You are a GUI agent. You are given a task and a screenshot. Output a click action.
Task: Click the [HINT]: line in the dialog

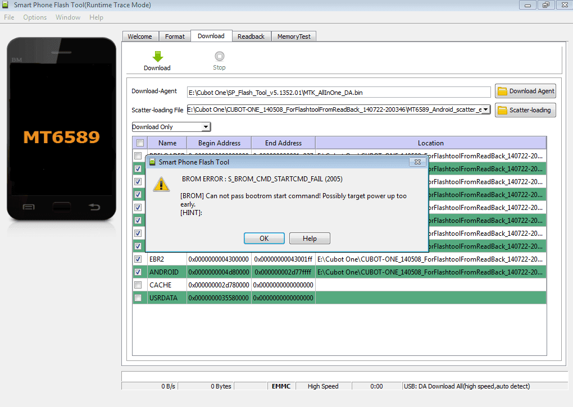coord(191,212)
